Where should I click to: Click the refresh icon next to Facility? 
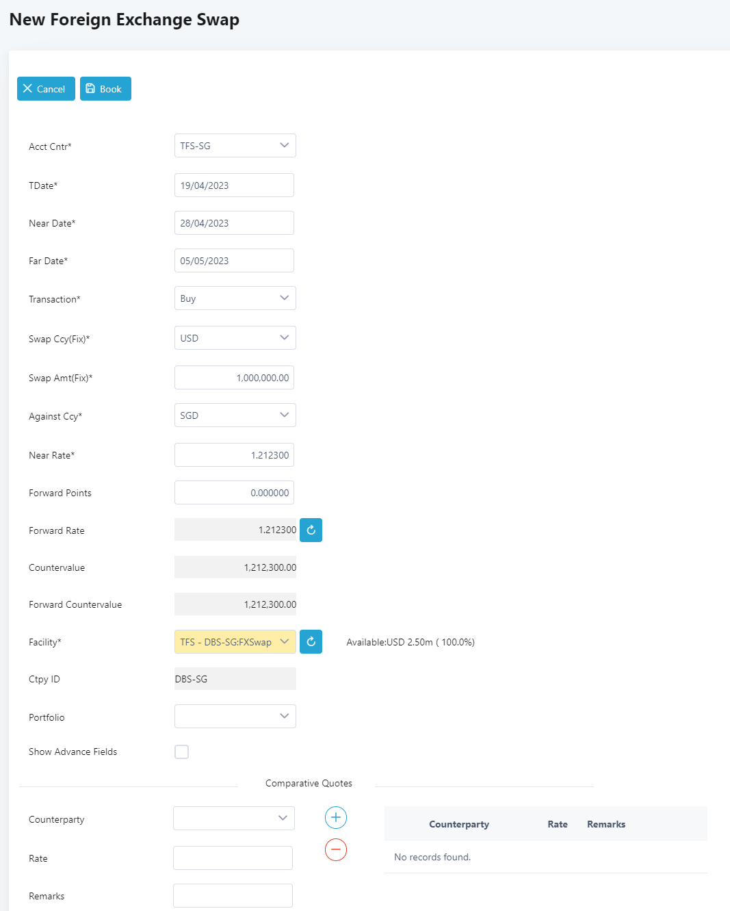(x=311, y=642)
